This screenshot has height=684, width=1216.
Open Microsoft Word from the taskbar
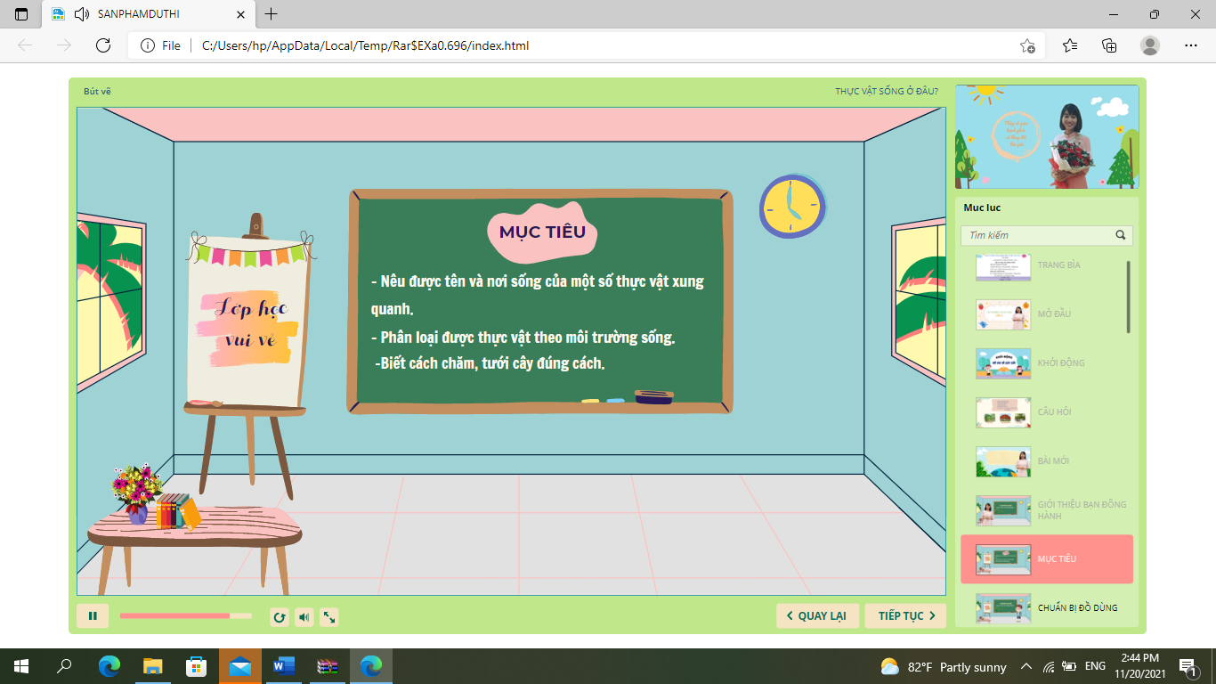284,666
